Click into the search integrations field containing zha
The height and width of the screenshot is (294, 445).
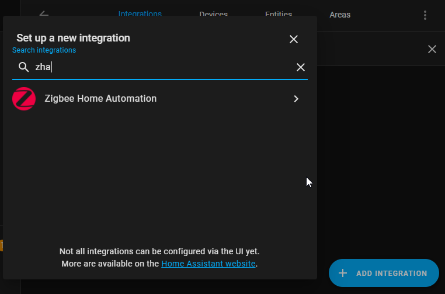click(x=160, y=67)
